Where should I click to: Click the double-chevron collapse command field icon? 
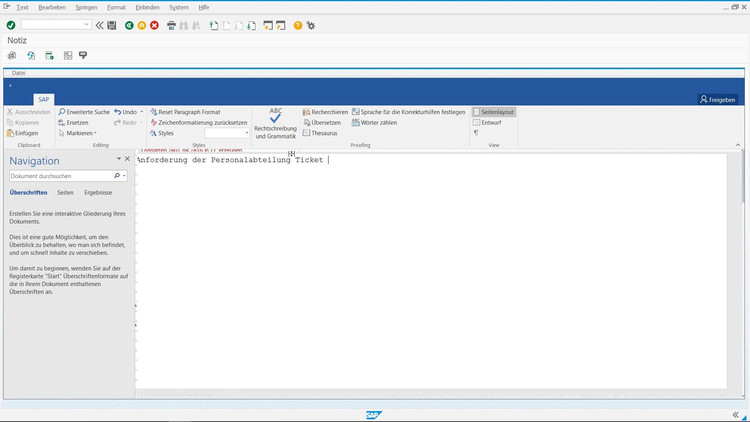point(100,25)
